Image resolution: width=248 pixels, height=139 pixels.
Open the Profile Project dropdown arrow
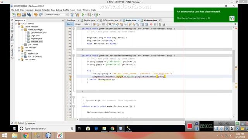click(x=100, y=15)
